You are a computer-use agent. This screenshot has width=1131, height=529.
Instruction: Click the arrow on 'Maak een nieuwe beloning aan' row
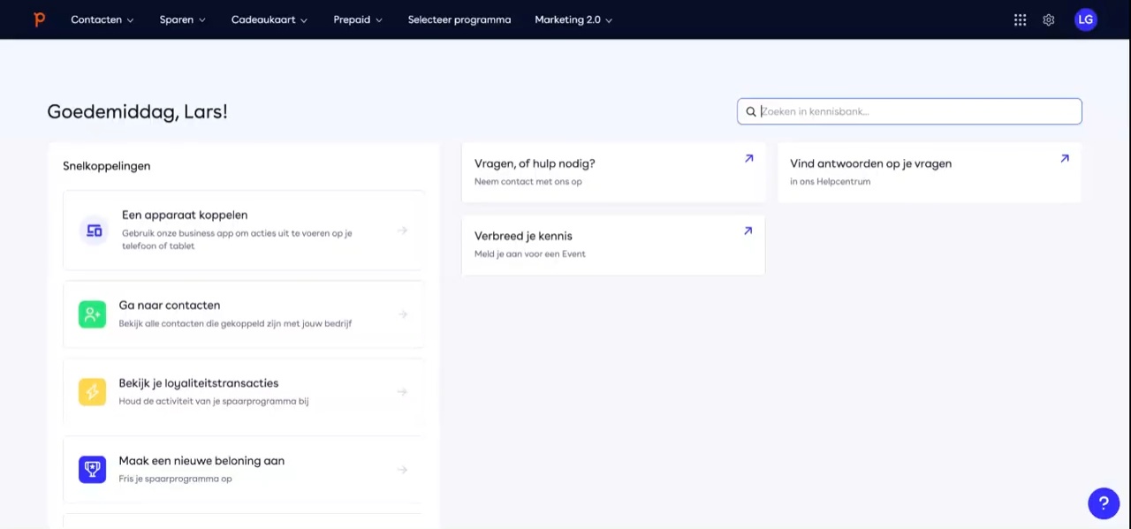point(402,470)
